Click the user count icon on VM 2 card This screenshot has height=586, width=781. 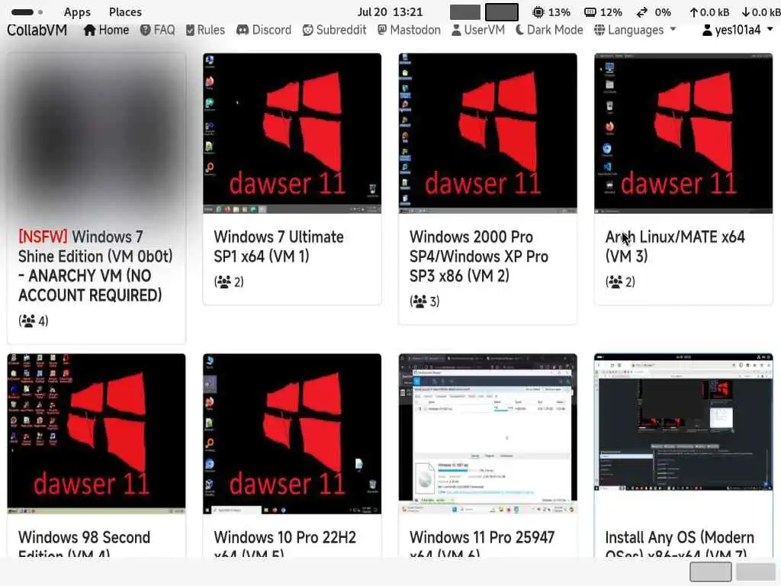420,301
